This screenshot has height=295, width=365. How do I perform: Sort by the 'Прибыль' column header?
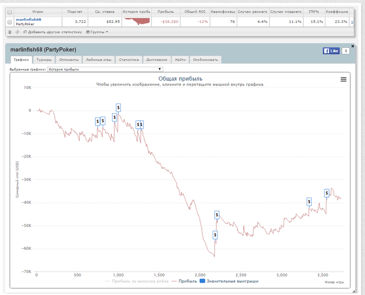coord(166,11)
